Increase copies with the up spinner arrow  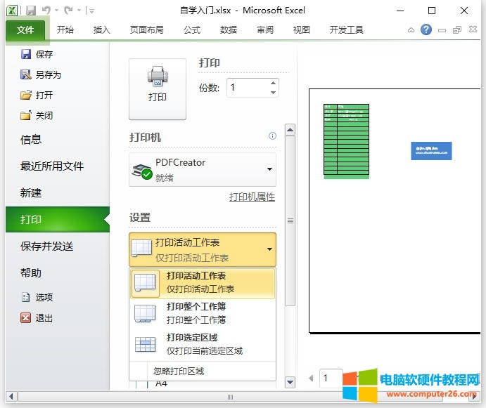273,83
